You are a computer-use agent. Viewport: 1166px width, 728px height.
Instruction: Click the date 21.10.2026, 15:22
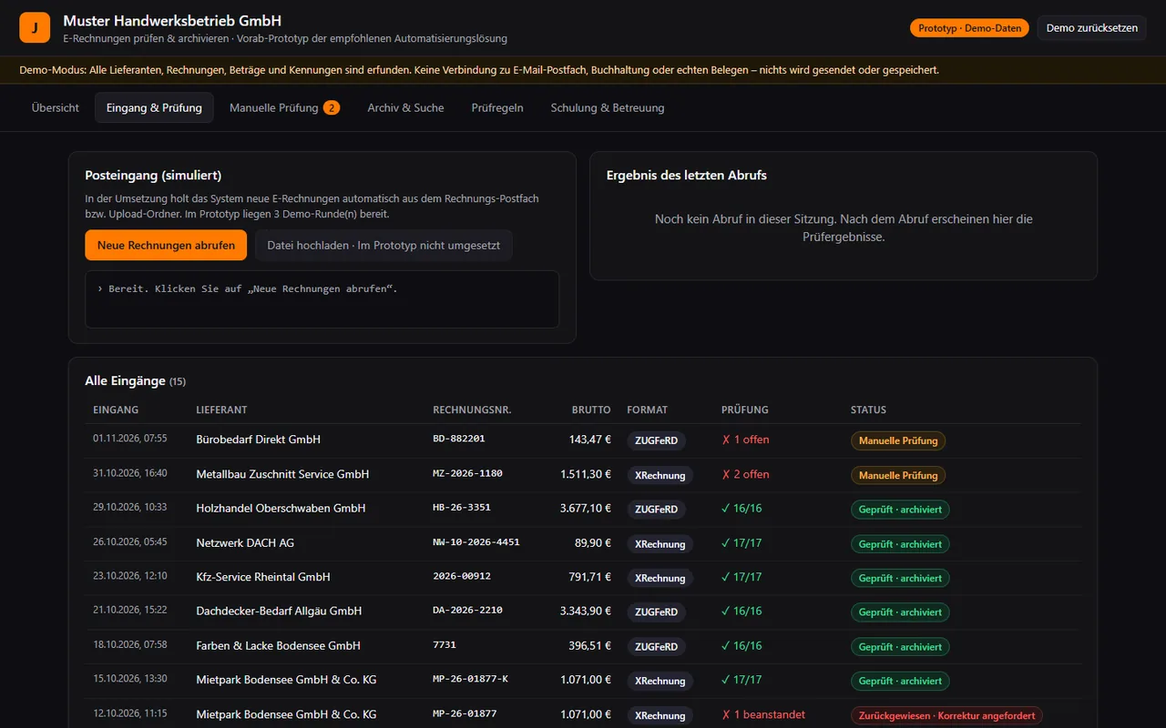(130, 611)
